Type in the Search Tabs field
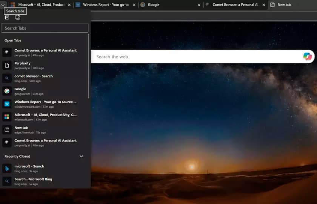The height and width of the screenshot is (204, 317). (45, 28)
